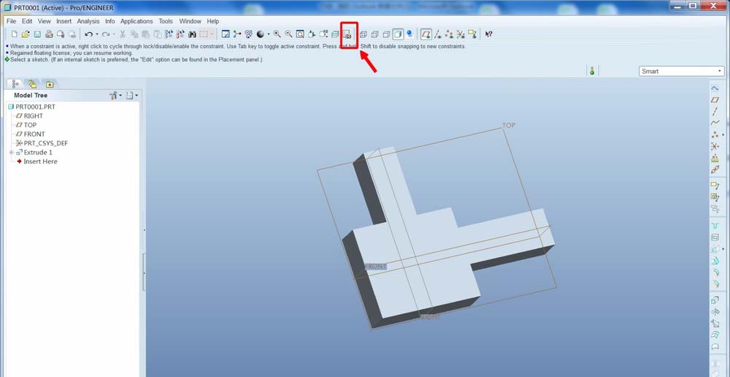Open the Insert menu
This screenshot has height=377, width=730.
[x=64, y=21]
